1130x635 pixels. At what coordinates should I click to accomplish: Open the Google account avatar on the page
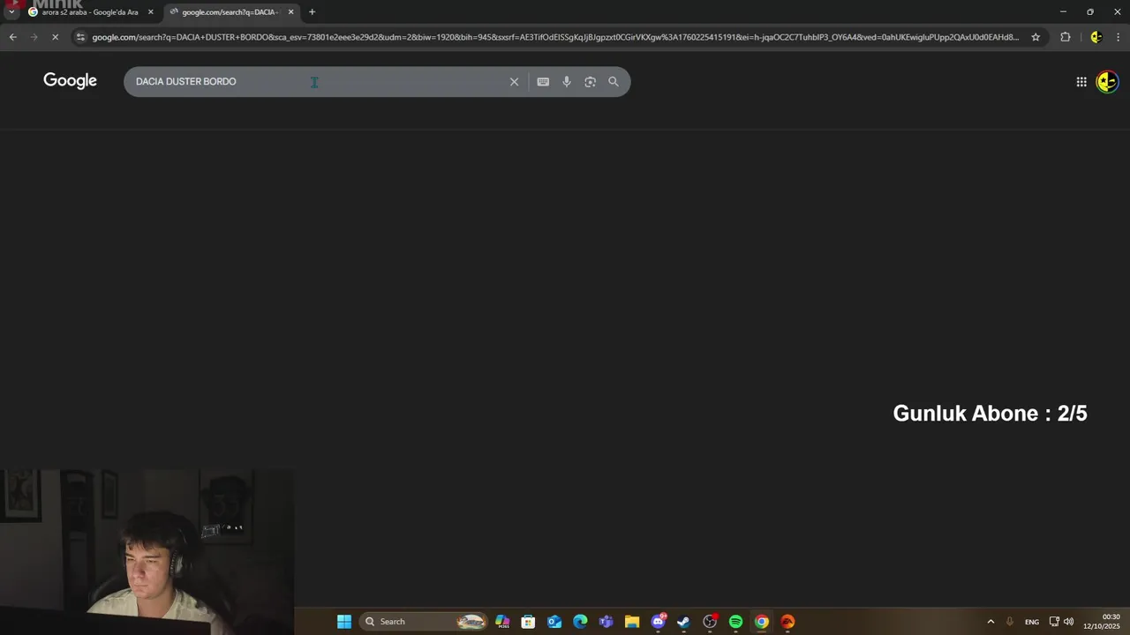pyautogui.click(x=1107, y=82)
